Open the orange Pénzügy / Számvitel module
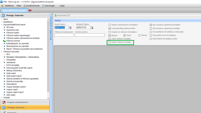The image size is (201, 113). 25,108
